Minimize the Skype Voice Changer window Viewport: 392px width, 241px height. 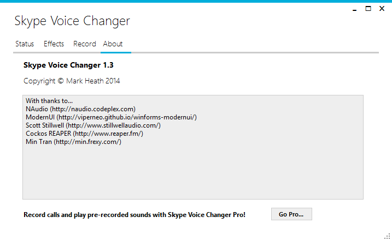coord(353,8)
